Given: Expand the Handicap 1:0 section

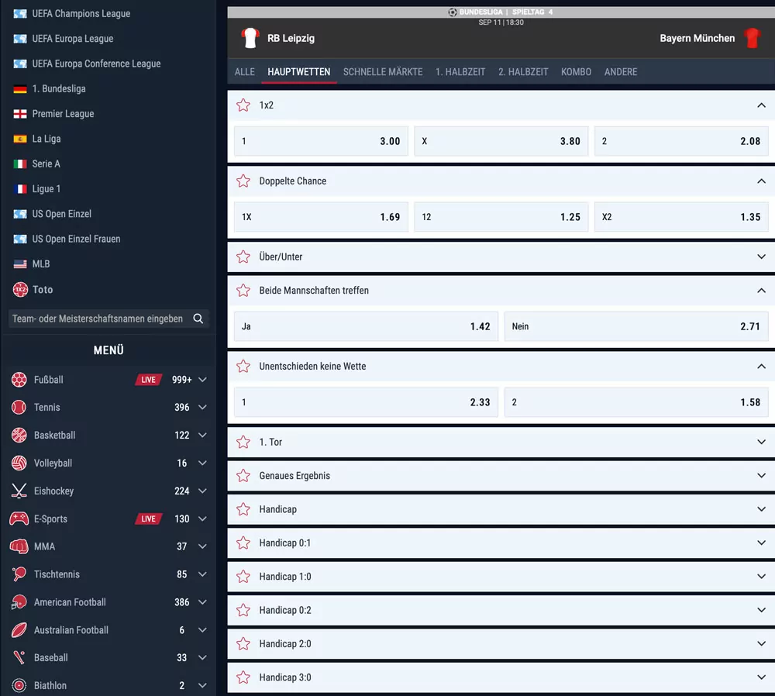Looking at the screenshot, I should click(761, 577).
